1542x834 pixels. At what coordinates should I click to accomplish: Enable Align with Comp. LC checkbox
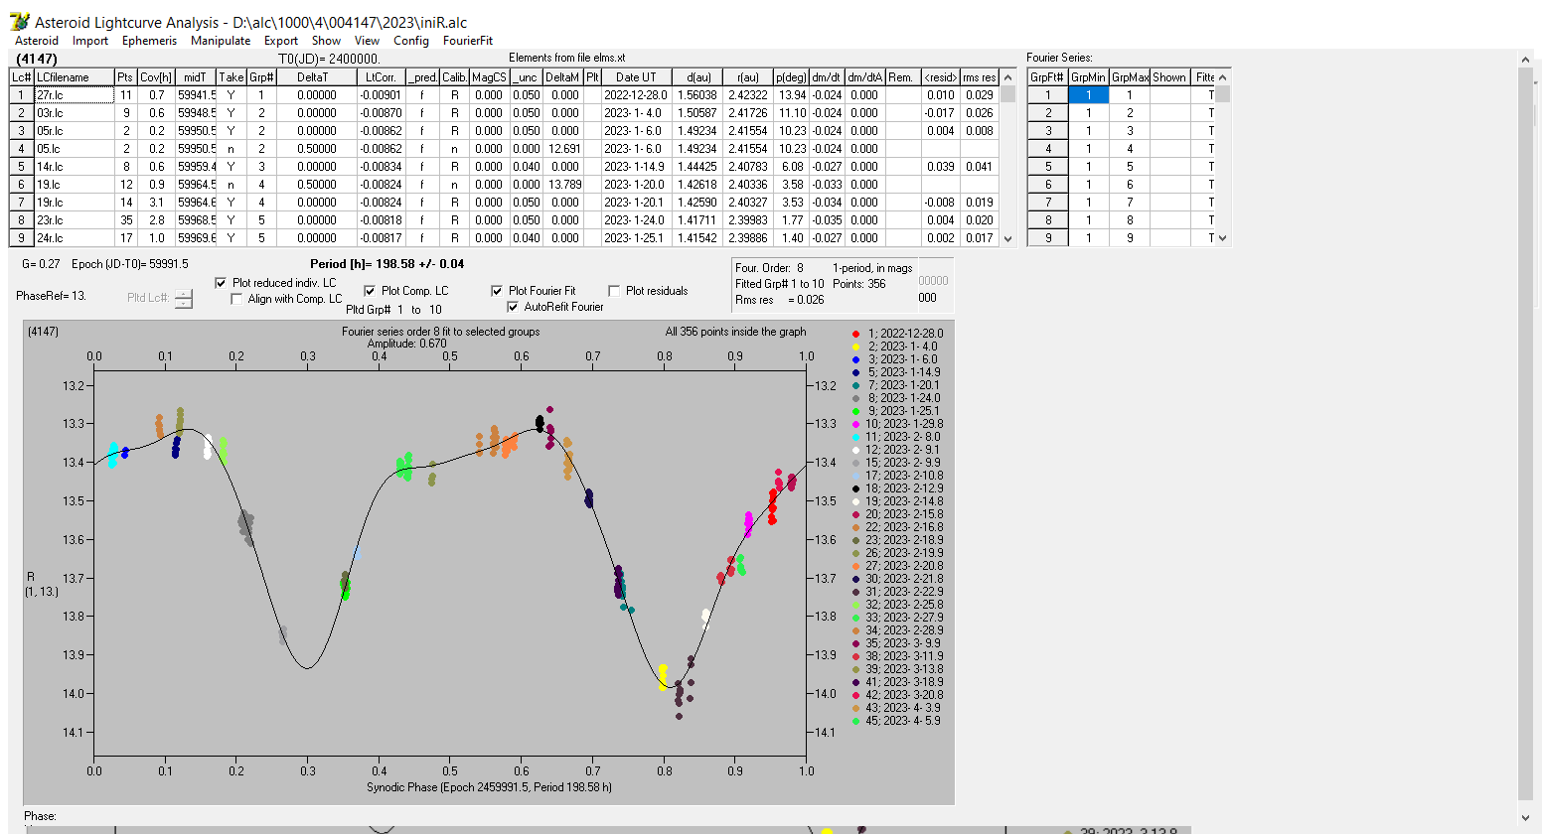(x=236, y=299)
